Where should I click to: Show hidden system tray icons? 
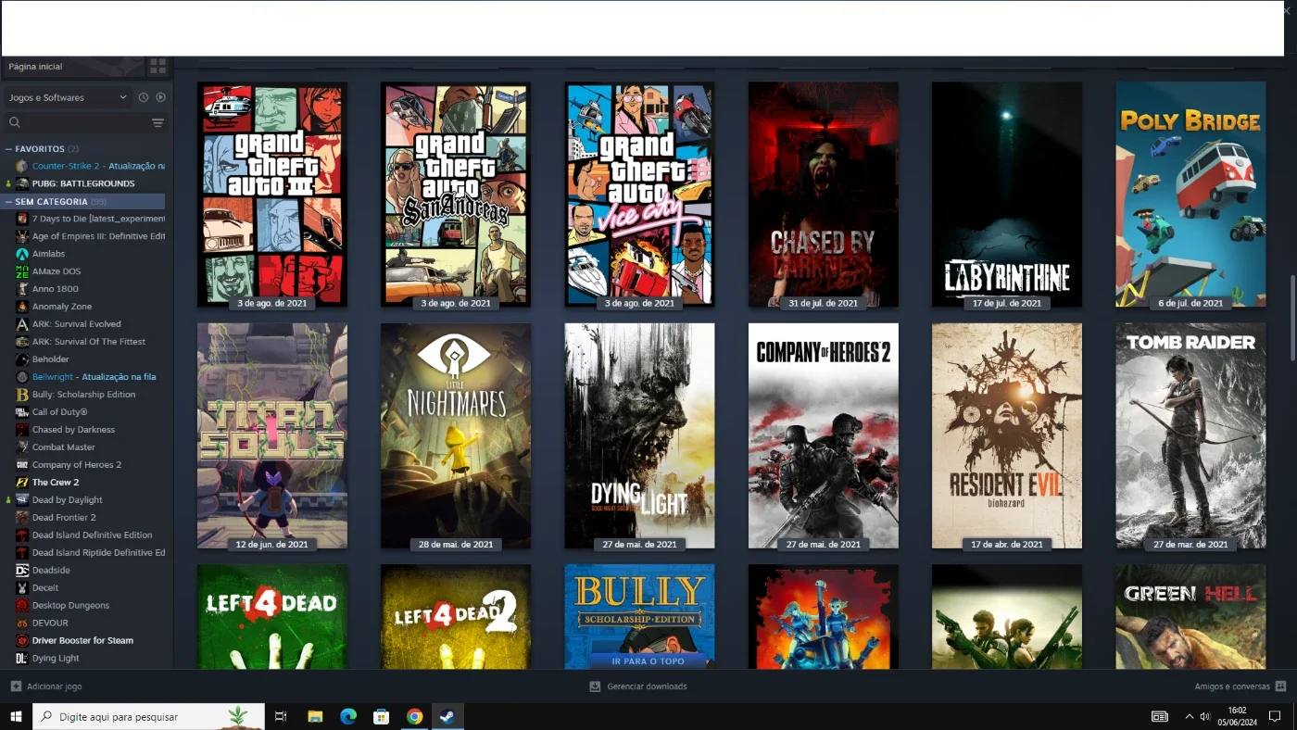[1189, 716]
